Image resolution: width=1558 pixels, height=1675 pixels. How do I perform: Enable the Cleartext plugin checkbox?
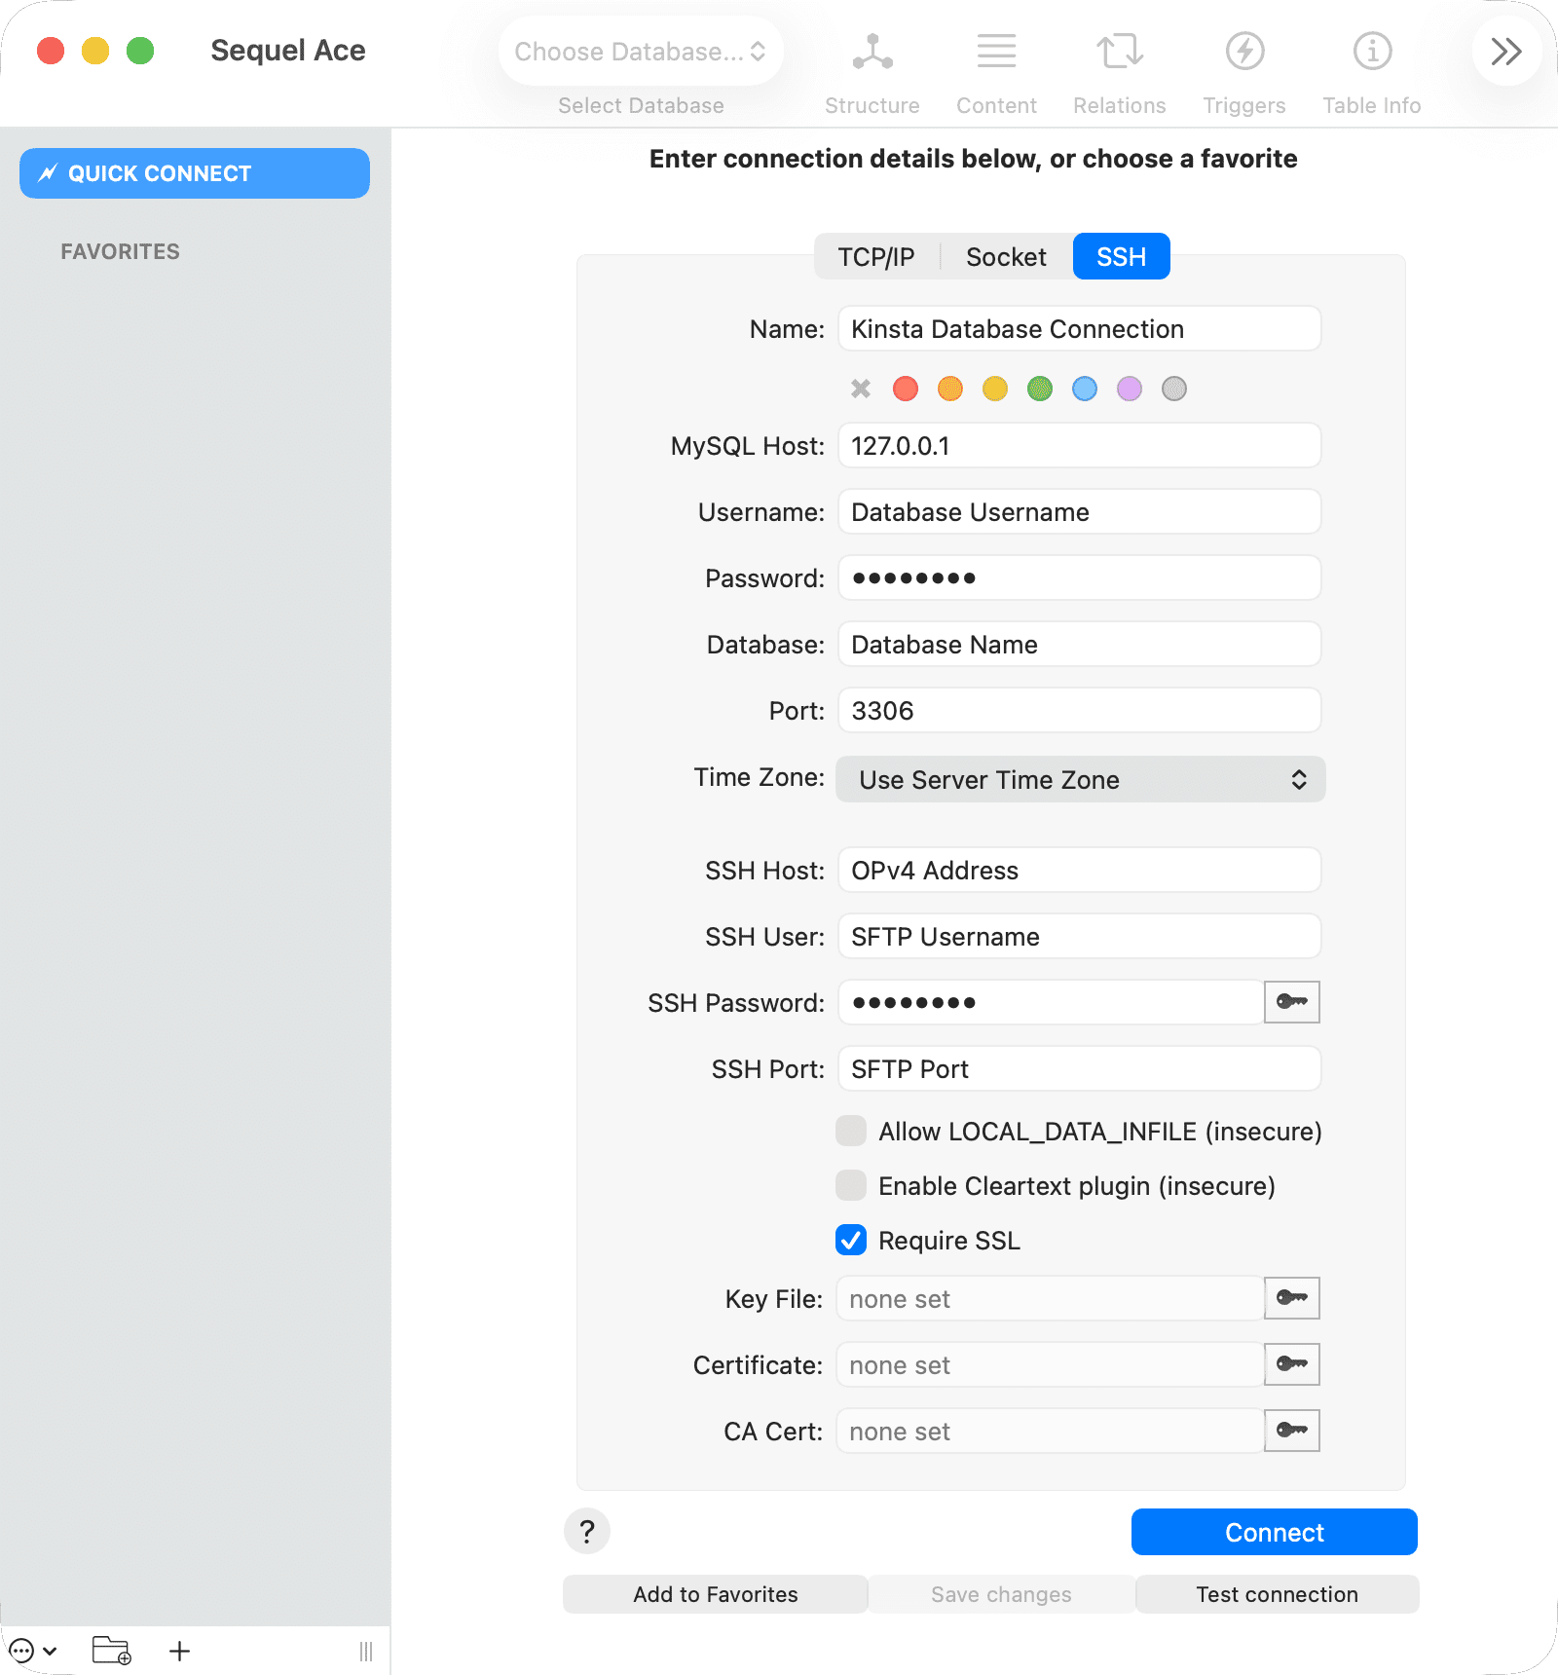click(851, 1186)
